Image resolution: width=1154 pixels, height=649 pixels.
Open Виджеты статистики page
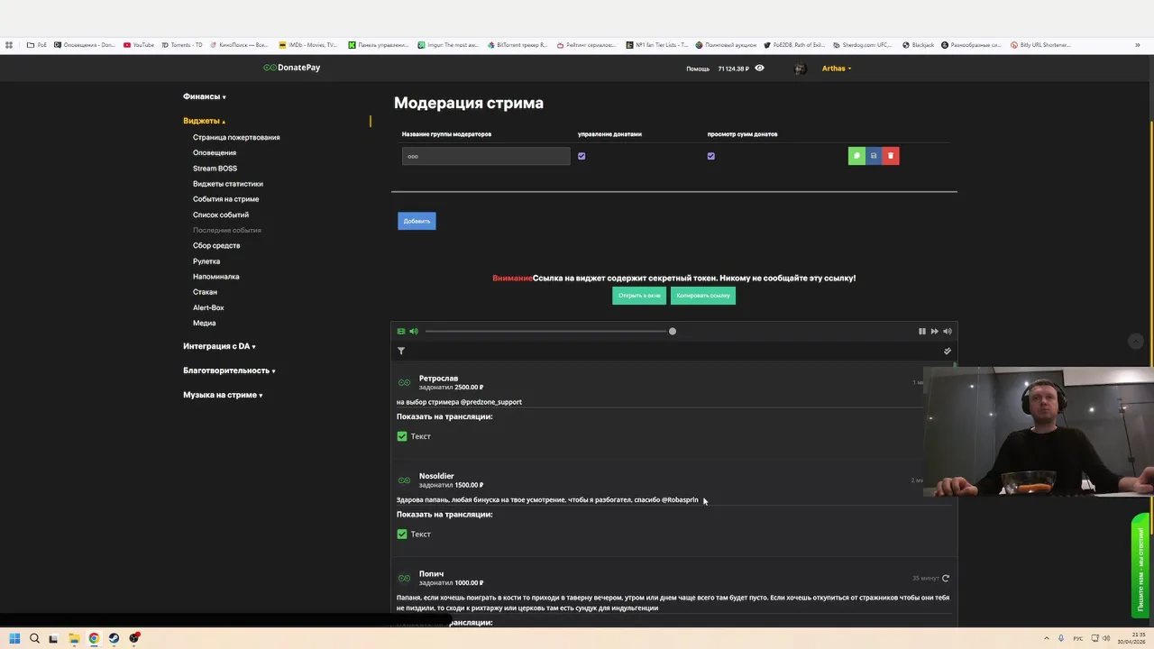(228, 184)
